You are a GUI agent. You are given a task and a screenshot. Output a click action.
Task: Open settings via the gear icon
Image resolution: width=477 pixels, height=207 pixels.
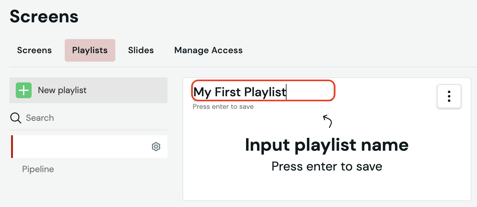156,147
